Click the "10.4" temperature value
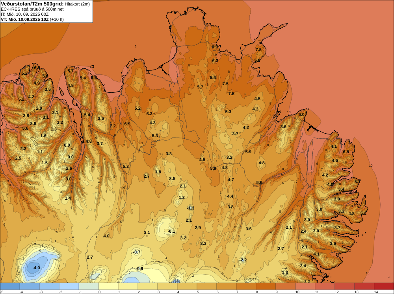Viewport: 394px width, 294px height. (353, 192)
